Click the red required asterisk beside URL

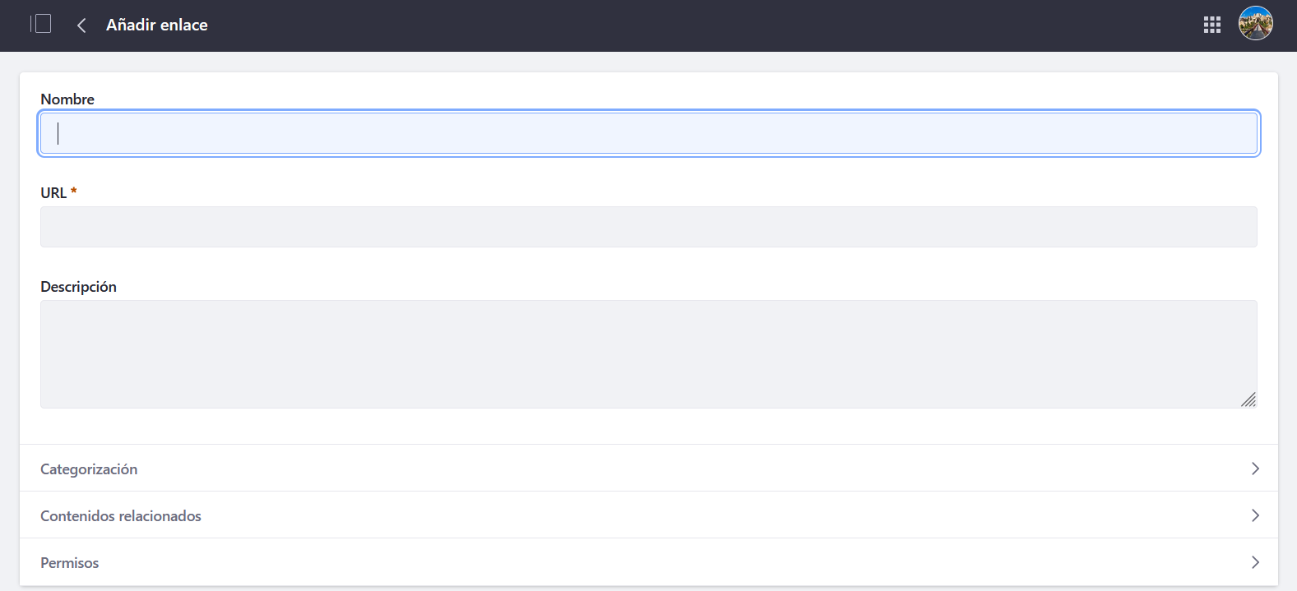pyautogui.click(x=74, y=192)
